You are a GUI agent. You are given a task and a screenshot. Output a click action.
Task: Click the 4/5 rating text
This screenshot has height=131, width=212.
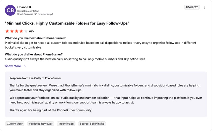click(x=31, y=31)
